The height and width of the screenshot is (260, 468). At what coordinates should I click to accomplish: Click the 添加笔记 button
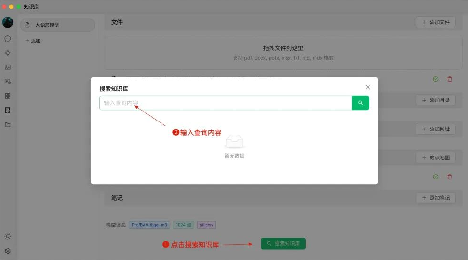tap(435, 198)
